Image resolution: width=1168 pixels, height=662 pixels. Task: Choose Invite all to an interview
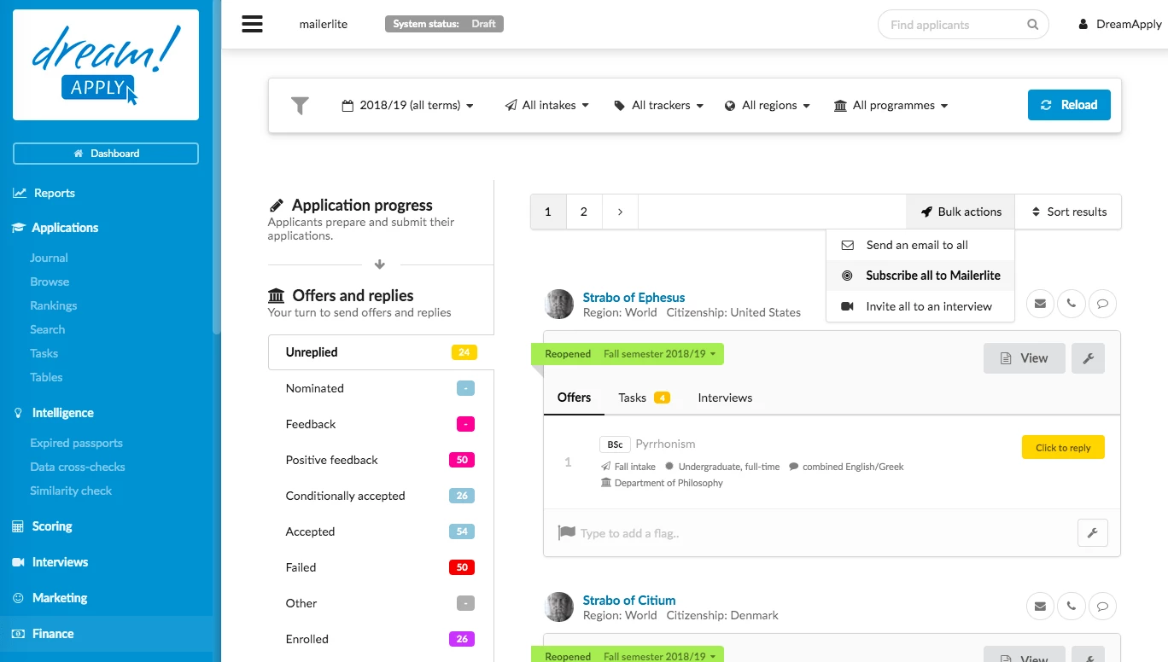pos(928,306)
